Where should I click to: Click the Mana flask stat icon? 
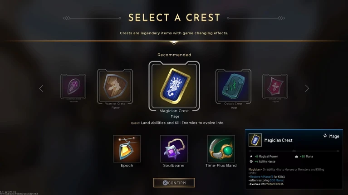[296, 156]
